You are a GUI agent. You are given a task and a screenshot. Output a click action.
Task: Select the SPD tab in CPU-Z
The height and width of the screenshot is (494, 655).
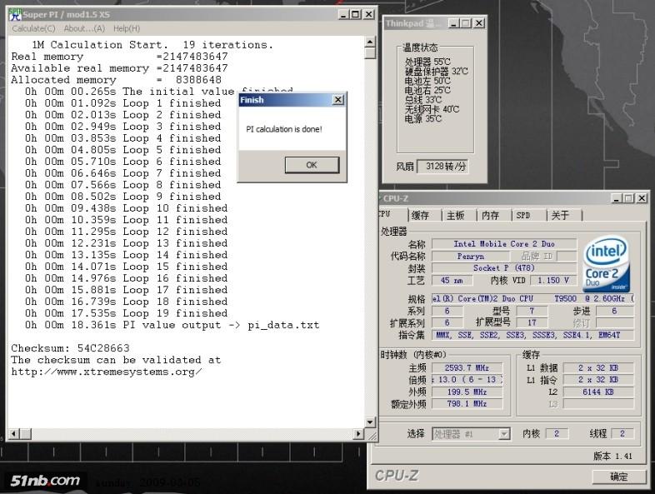tap(523, 216)
